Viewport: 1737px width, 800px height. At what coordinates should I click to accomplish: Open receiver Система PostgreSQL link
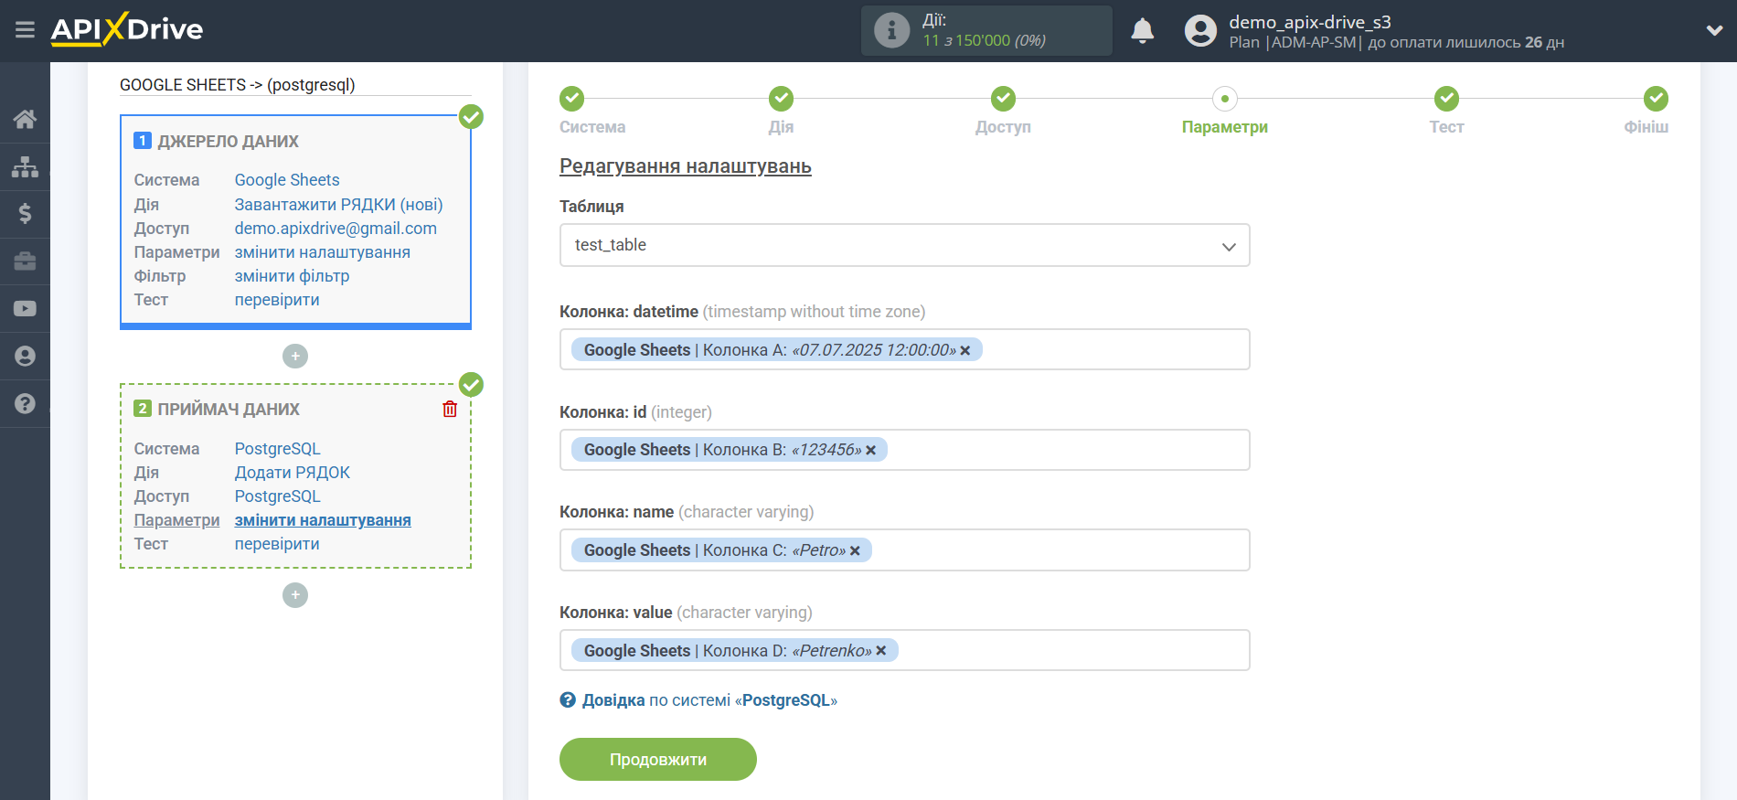[x=277, y=449]
